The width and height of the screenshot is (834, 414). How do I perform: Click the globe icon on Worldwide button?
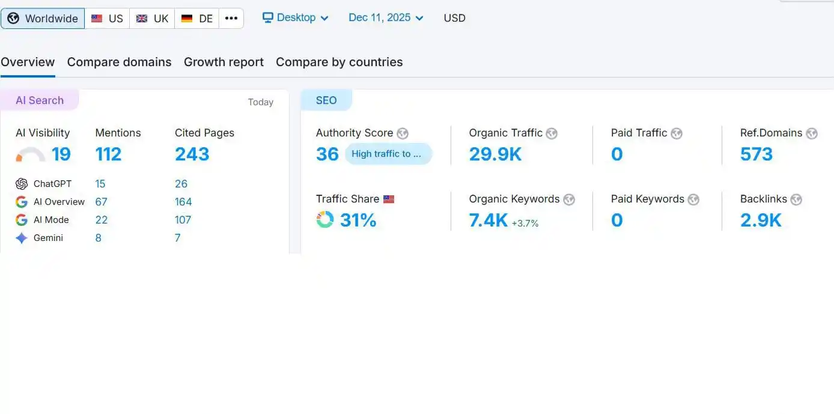click(x=13, y=19)
